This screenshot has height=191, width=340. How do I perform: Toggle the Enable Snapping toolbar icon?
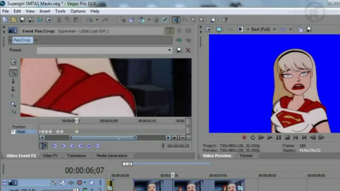(x=122, y=20)
